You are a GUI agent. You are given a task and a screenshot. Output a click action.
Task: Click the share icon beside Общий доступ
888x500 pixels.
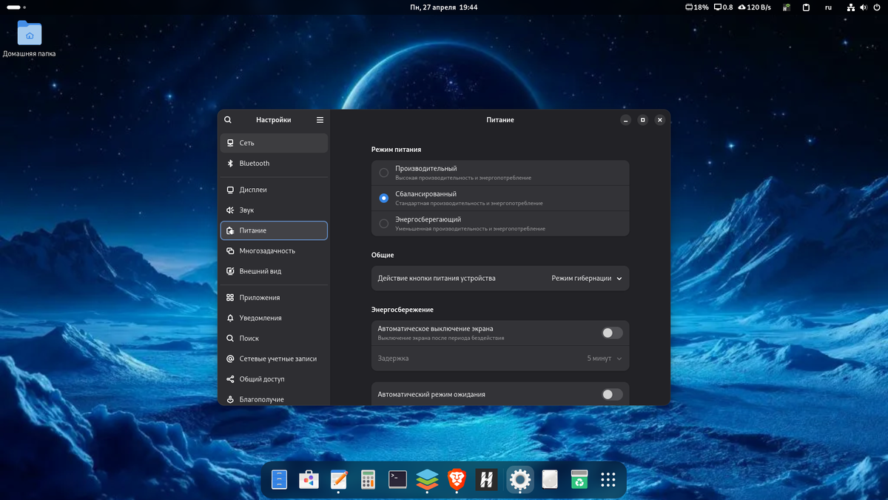tap(230, 379)
